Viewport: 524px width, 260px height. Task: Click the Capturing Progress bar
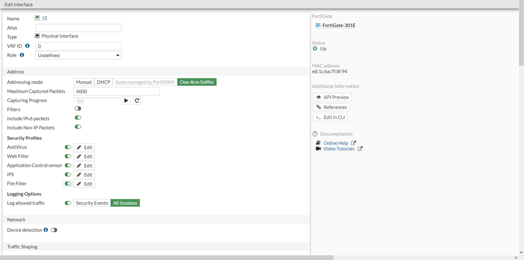point(97,101)
